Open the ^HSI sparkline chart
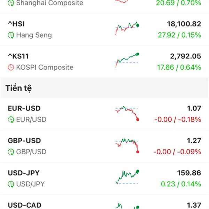The height and width of the screenshot is (209, 209). (x=127, y=29)
